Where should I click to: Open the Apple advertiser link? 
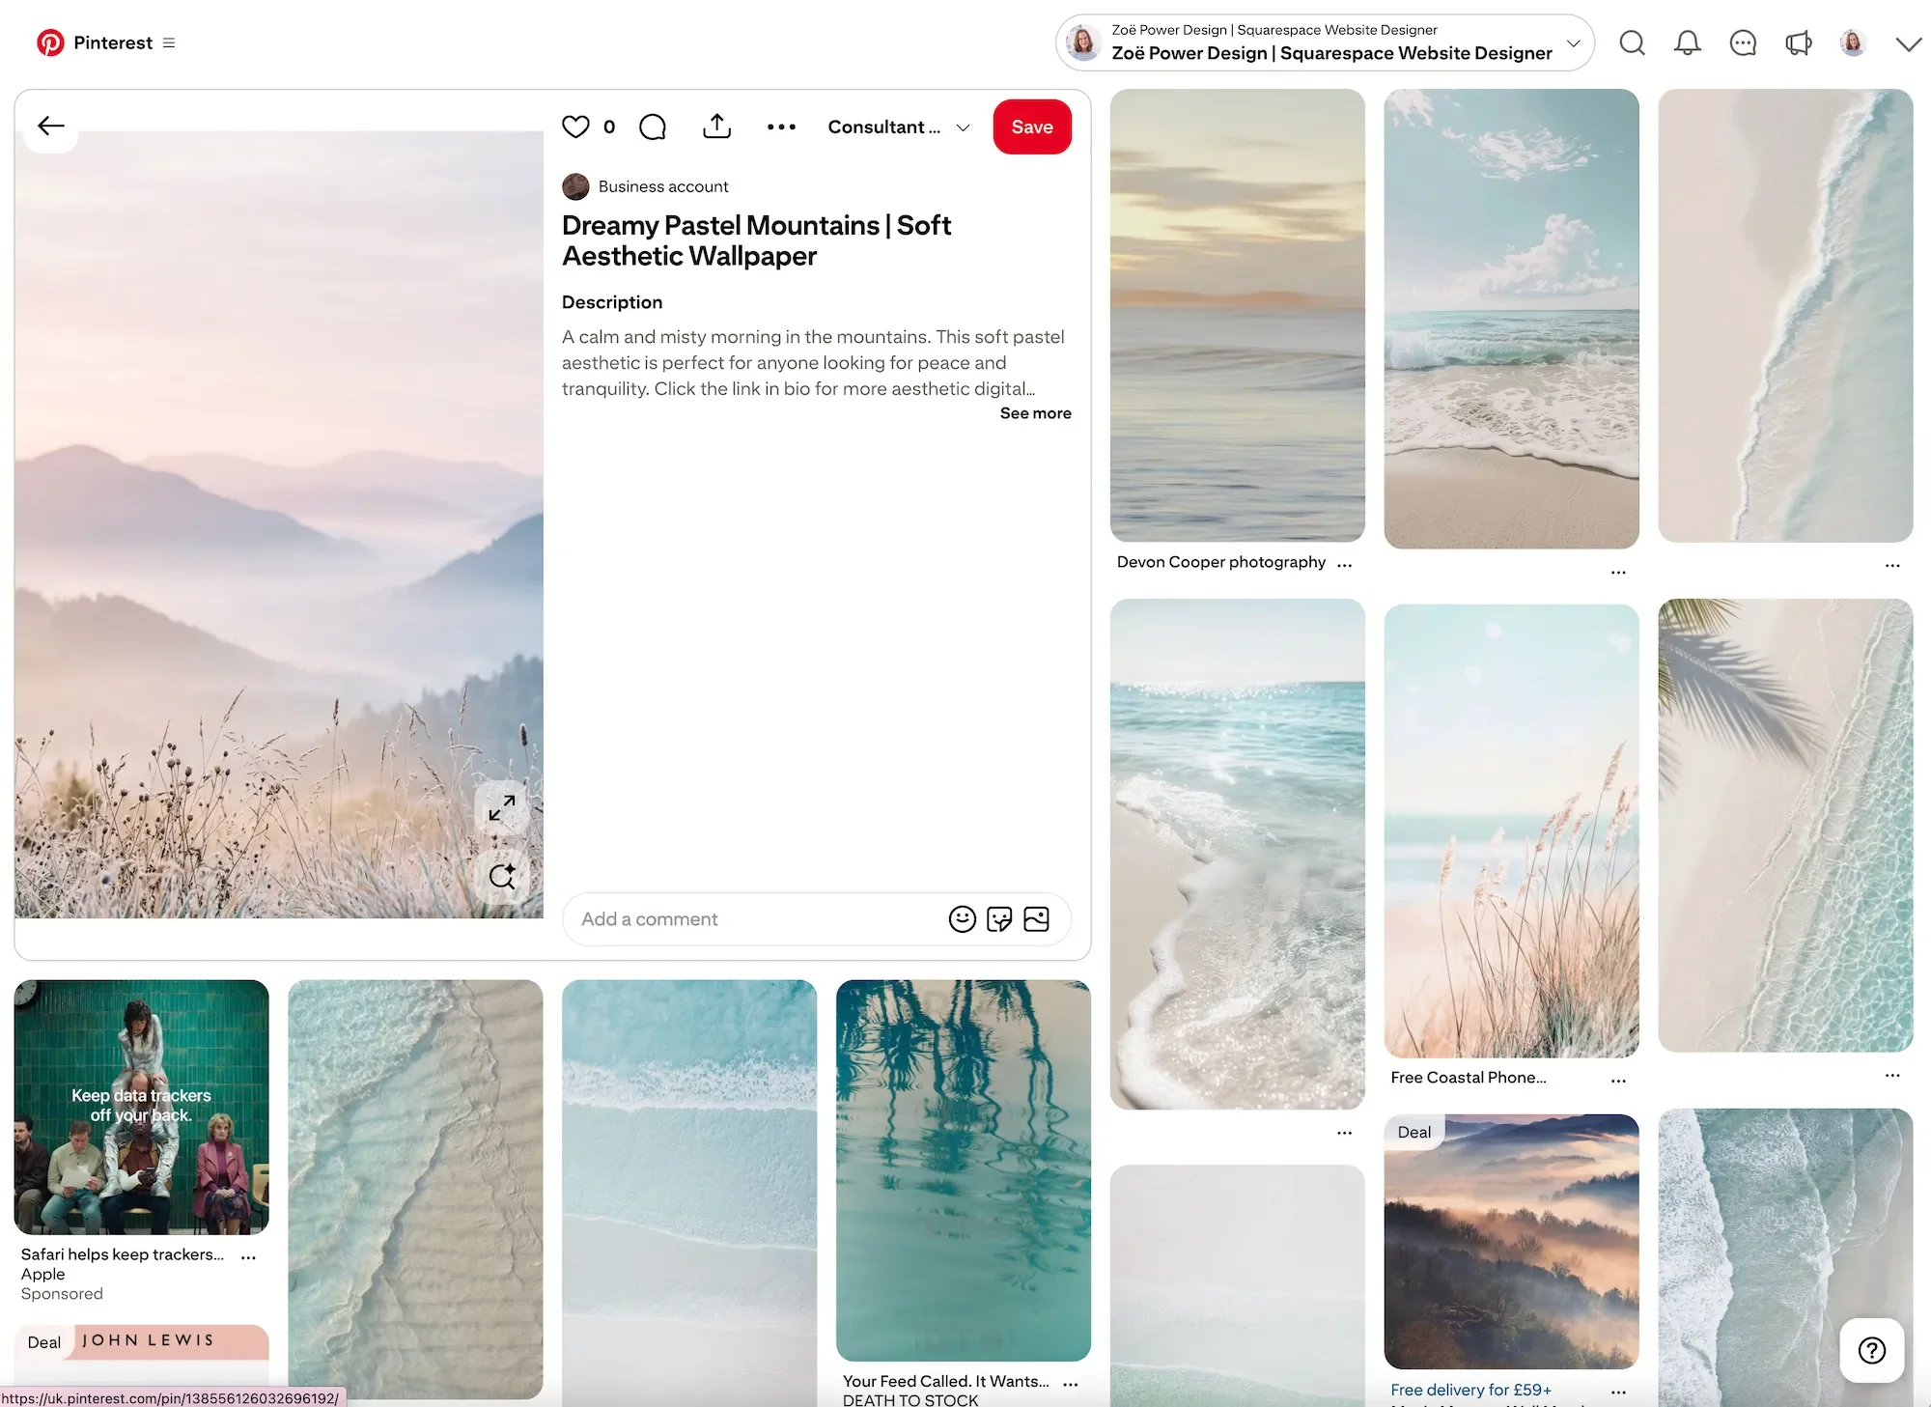click(x=42, y=1274)
